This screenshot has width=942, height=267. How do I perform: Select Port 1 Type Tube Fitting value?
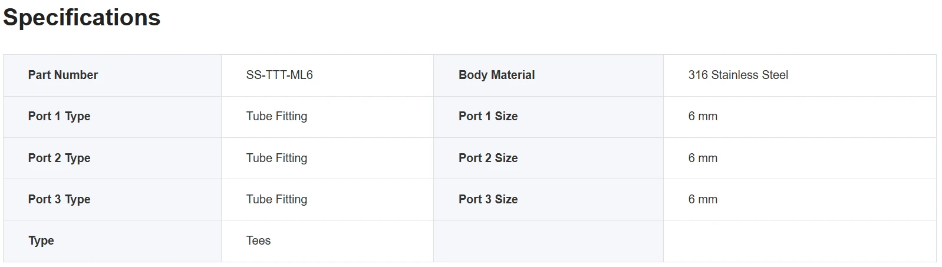(x=276, y=116)
